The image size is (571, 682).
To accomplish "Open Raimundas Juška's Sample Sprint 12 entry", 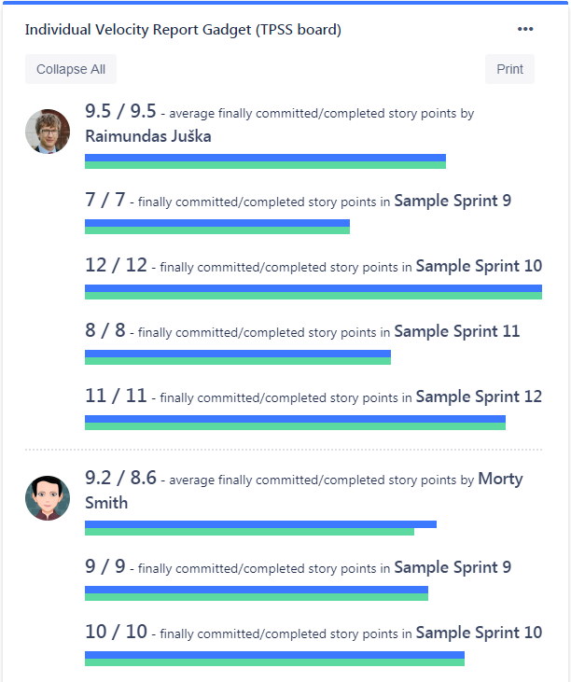I will pos(478,397).
